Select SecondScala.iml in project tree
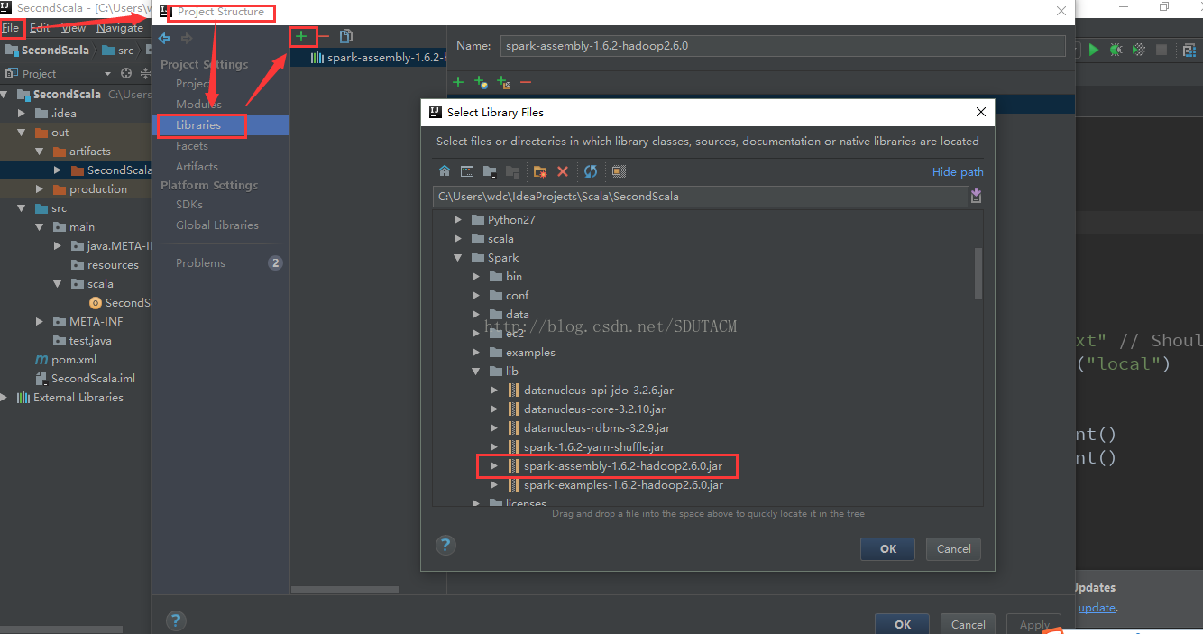1203x634 pixels. pos(93,378)
